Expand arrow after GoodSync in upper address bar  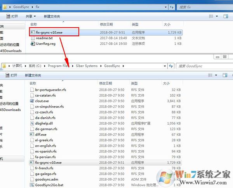click(x=32, y=7)
